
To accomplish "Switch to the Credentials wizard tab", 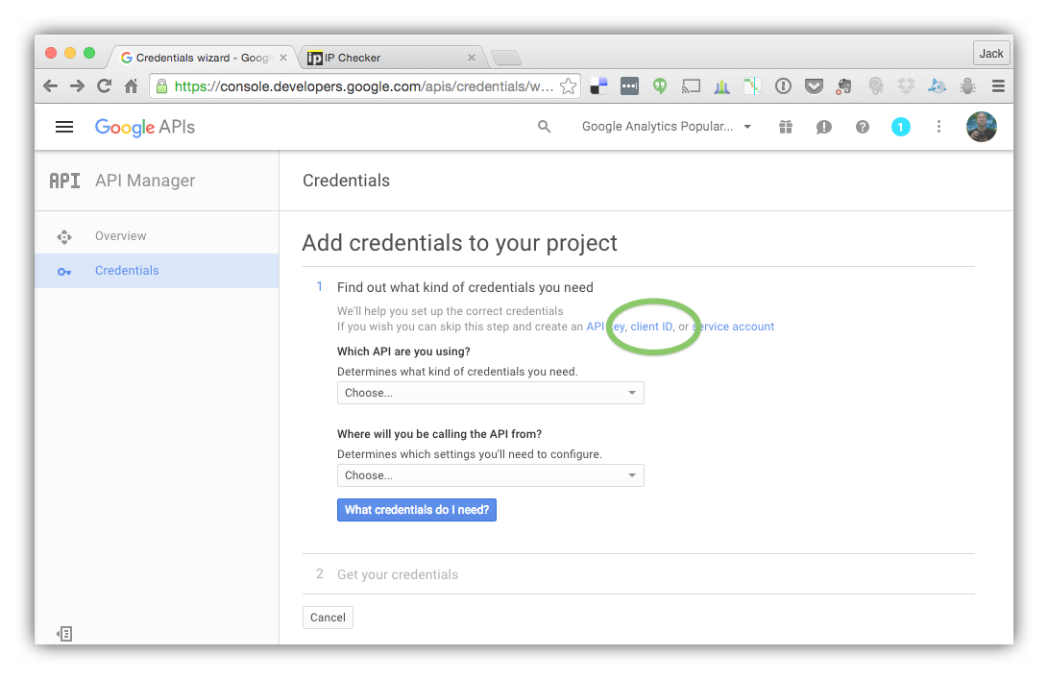I will coord(204,58).
